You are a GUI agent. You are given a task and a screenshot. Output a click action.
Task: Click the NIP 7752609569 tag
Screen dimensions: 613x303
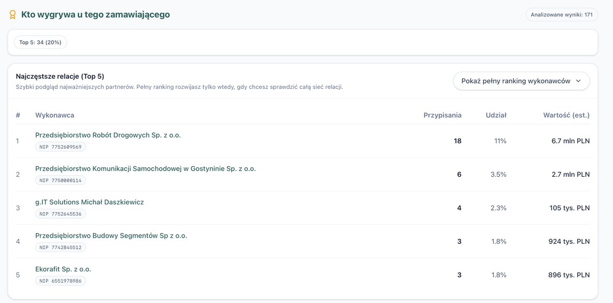pos(60,147)
